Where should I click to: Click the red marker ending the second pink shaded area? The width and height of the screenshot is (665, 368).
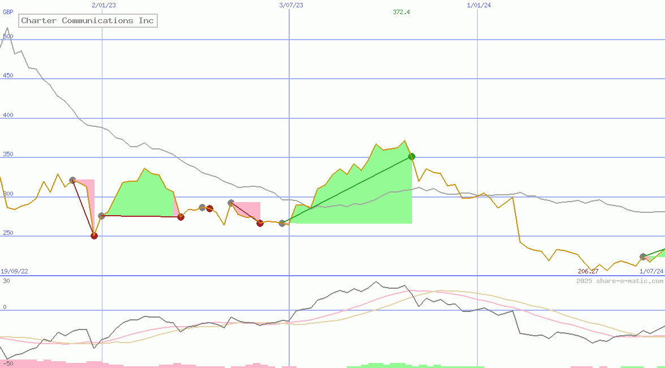(x=260, y=223)
